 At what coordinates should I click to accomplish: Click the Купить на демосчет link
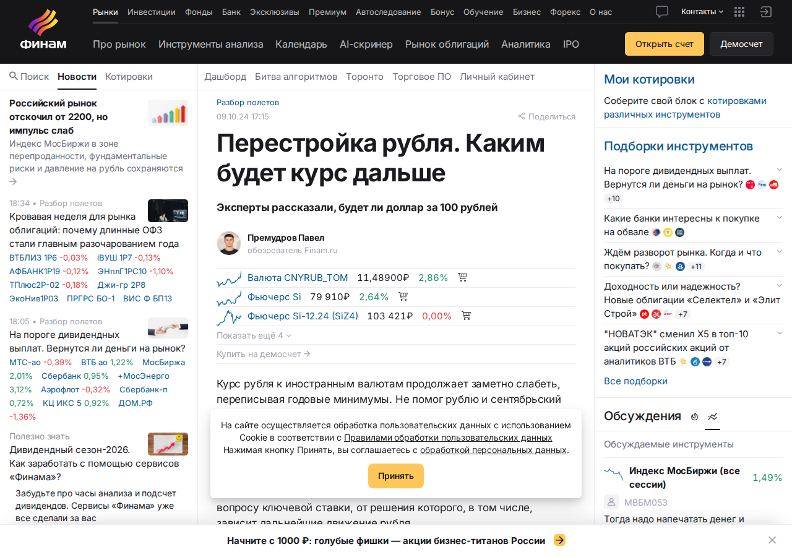[x=264, y=354]
